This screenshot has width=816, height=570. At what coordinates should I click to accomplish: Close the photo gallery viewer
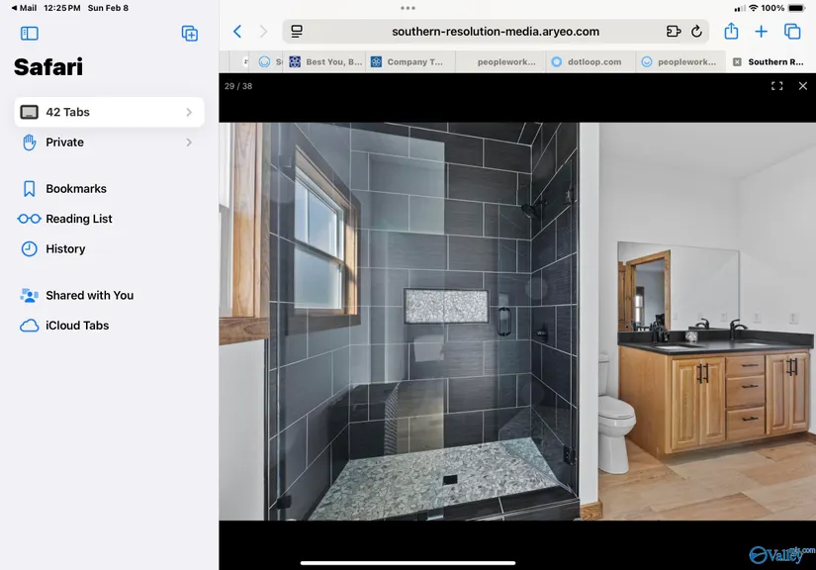click(803, 86)
